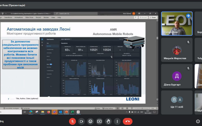Click the LEONI logo on the slide

tap(133, 99)
